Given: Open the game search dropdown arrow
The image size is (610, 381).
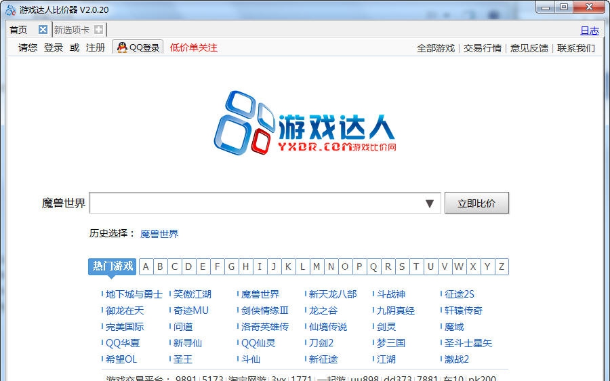Looking at the screenshot, I should pos(430,203).
